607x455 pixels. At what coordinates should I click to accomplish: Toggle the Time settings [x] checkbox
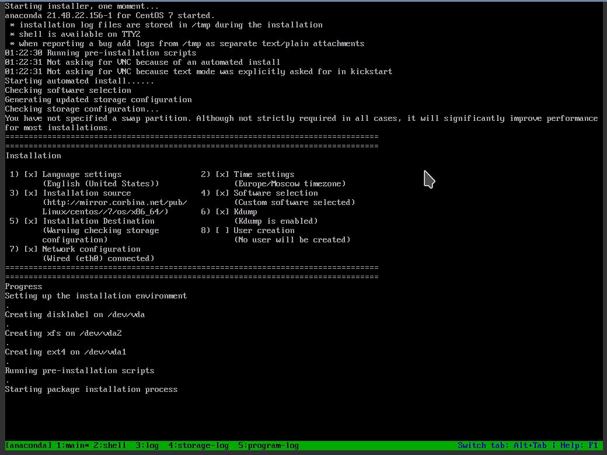(x=222, y=175)
